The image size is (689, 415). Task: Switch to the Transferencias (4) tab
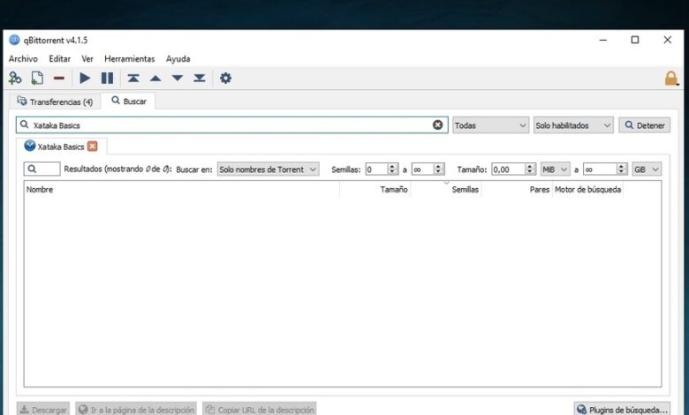click(x=55, y=102)
